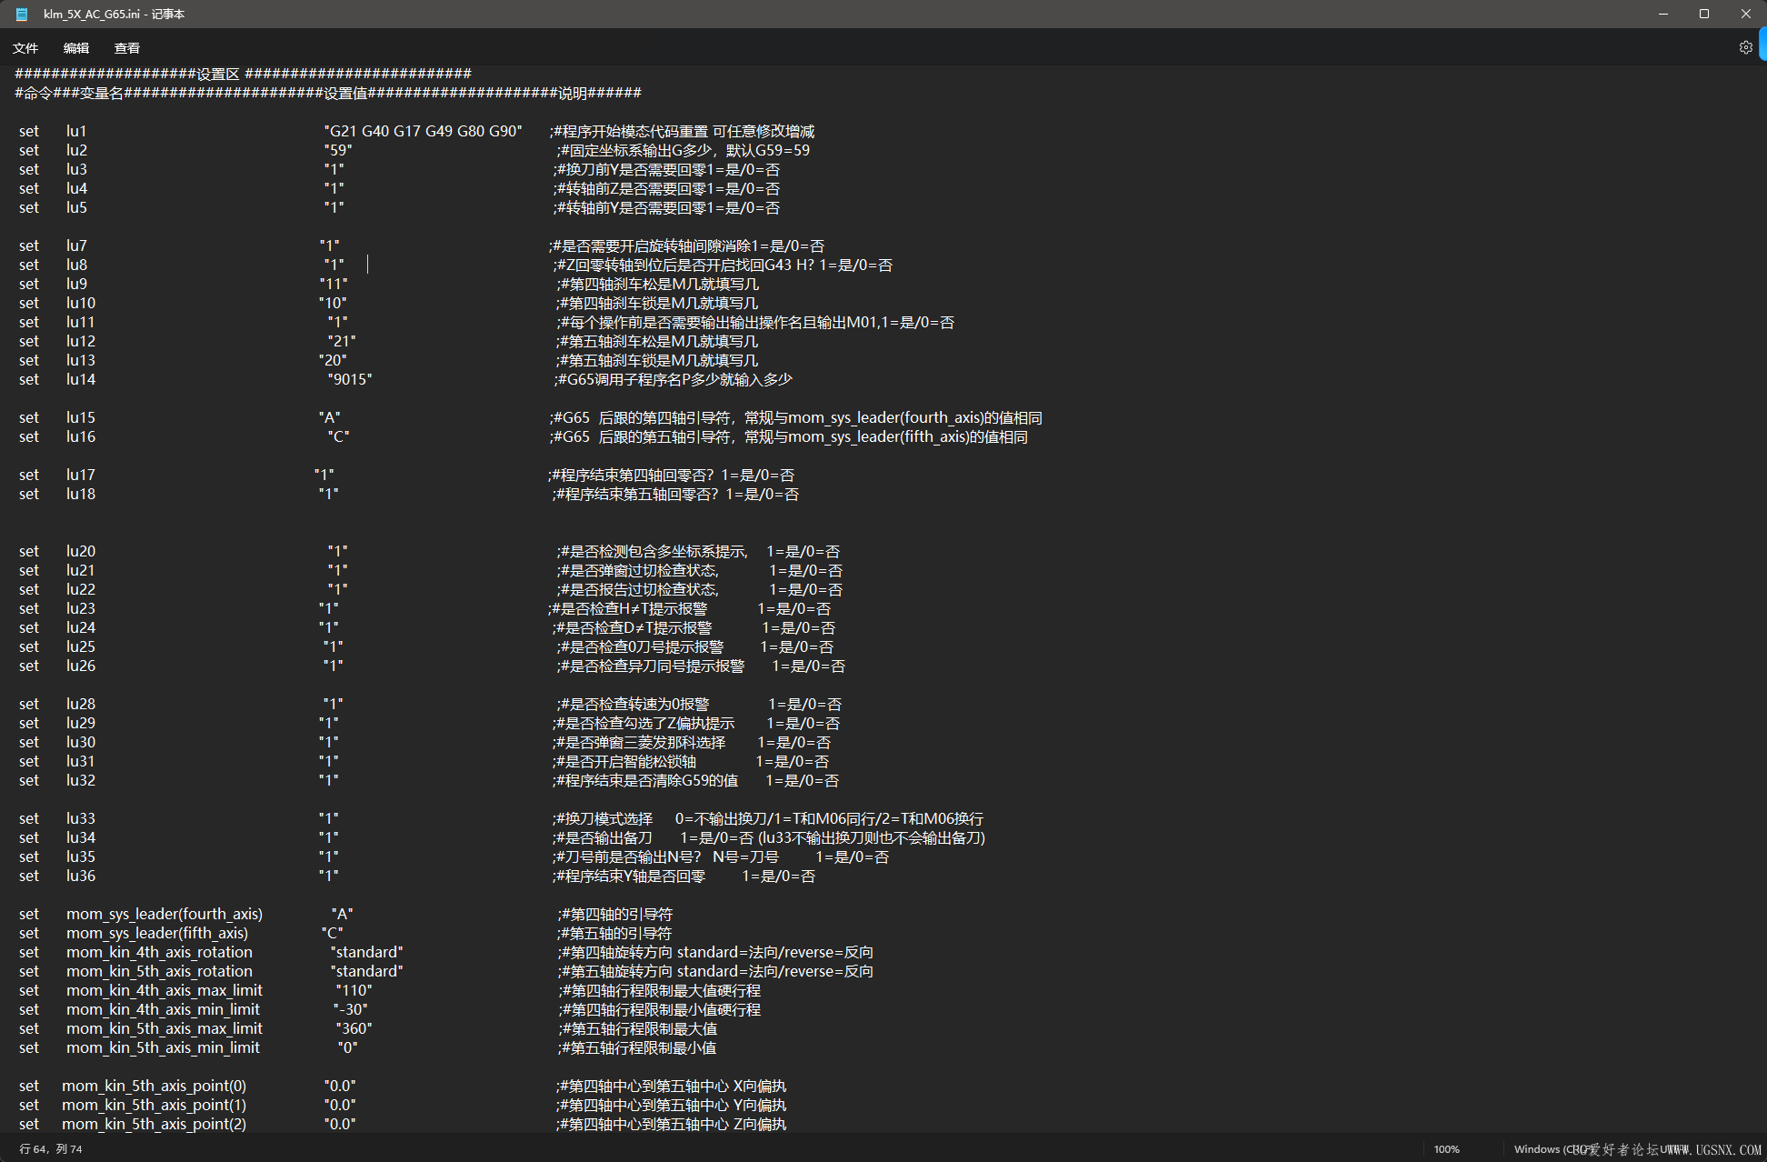Click the Notepad app icon in title bar
This screenshot has width=1767, height=1162.
[x=22, y=14]
